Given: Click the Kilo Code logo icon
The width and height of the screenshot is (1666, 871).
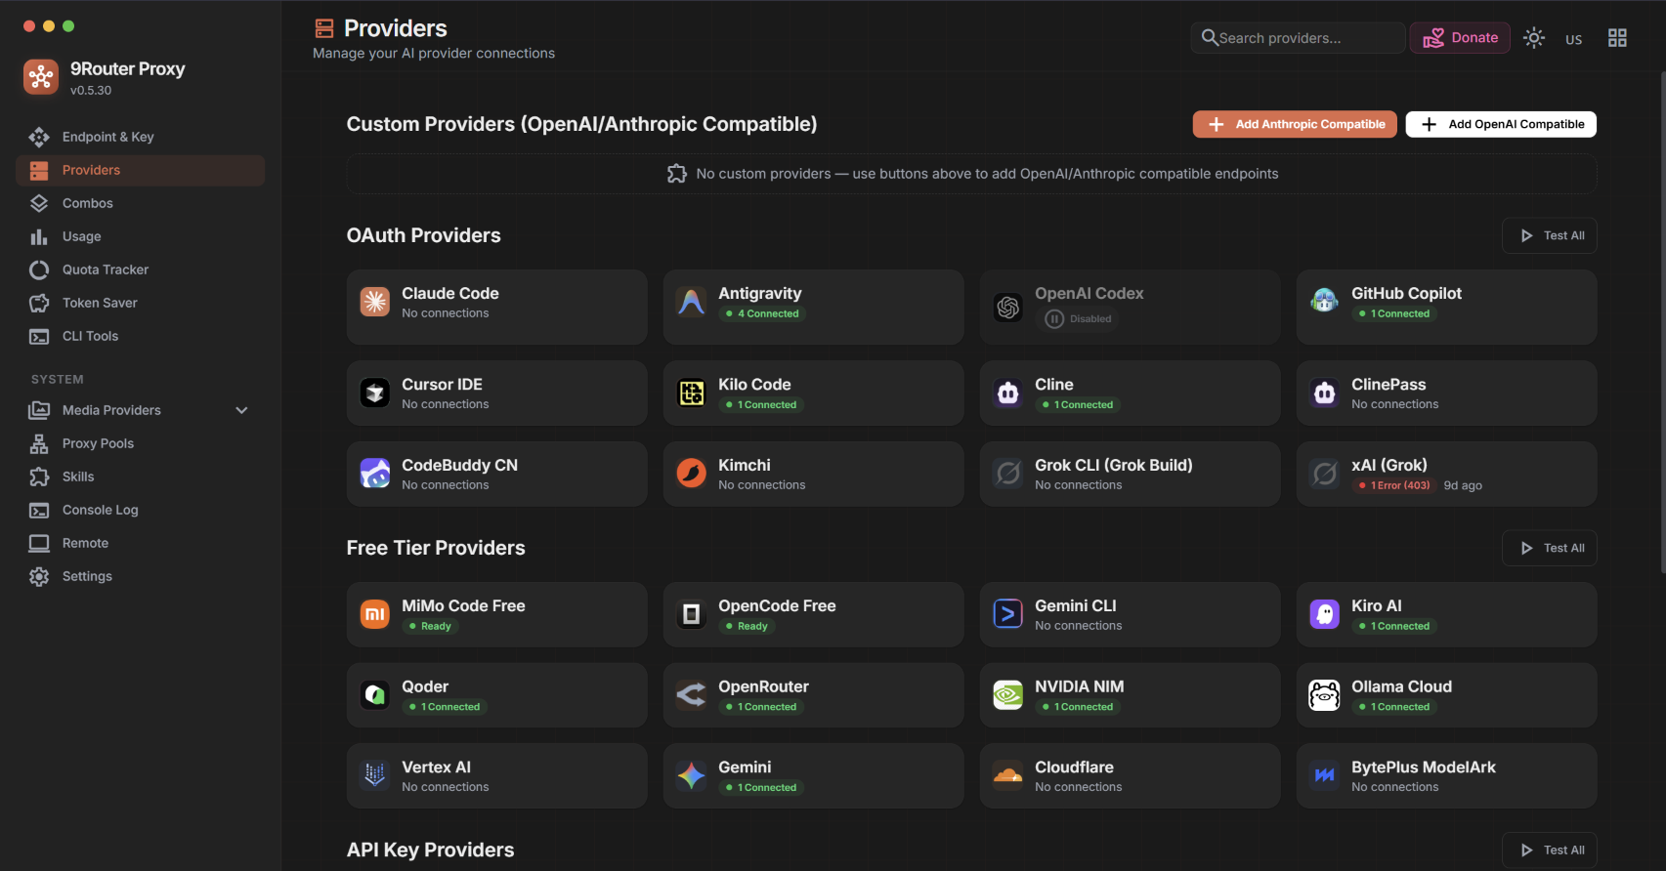Looking at the screenshot, I should click(692, 394).
